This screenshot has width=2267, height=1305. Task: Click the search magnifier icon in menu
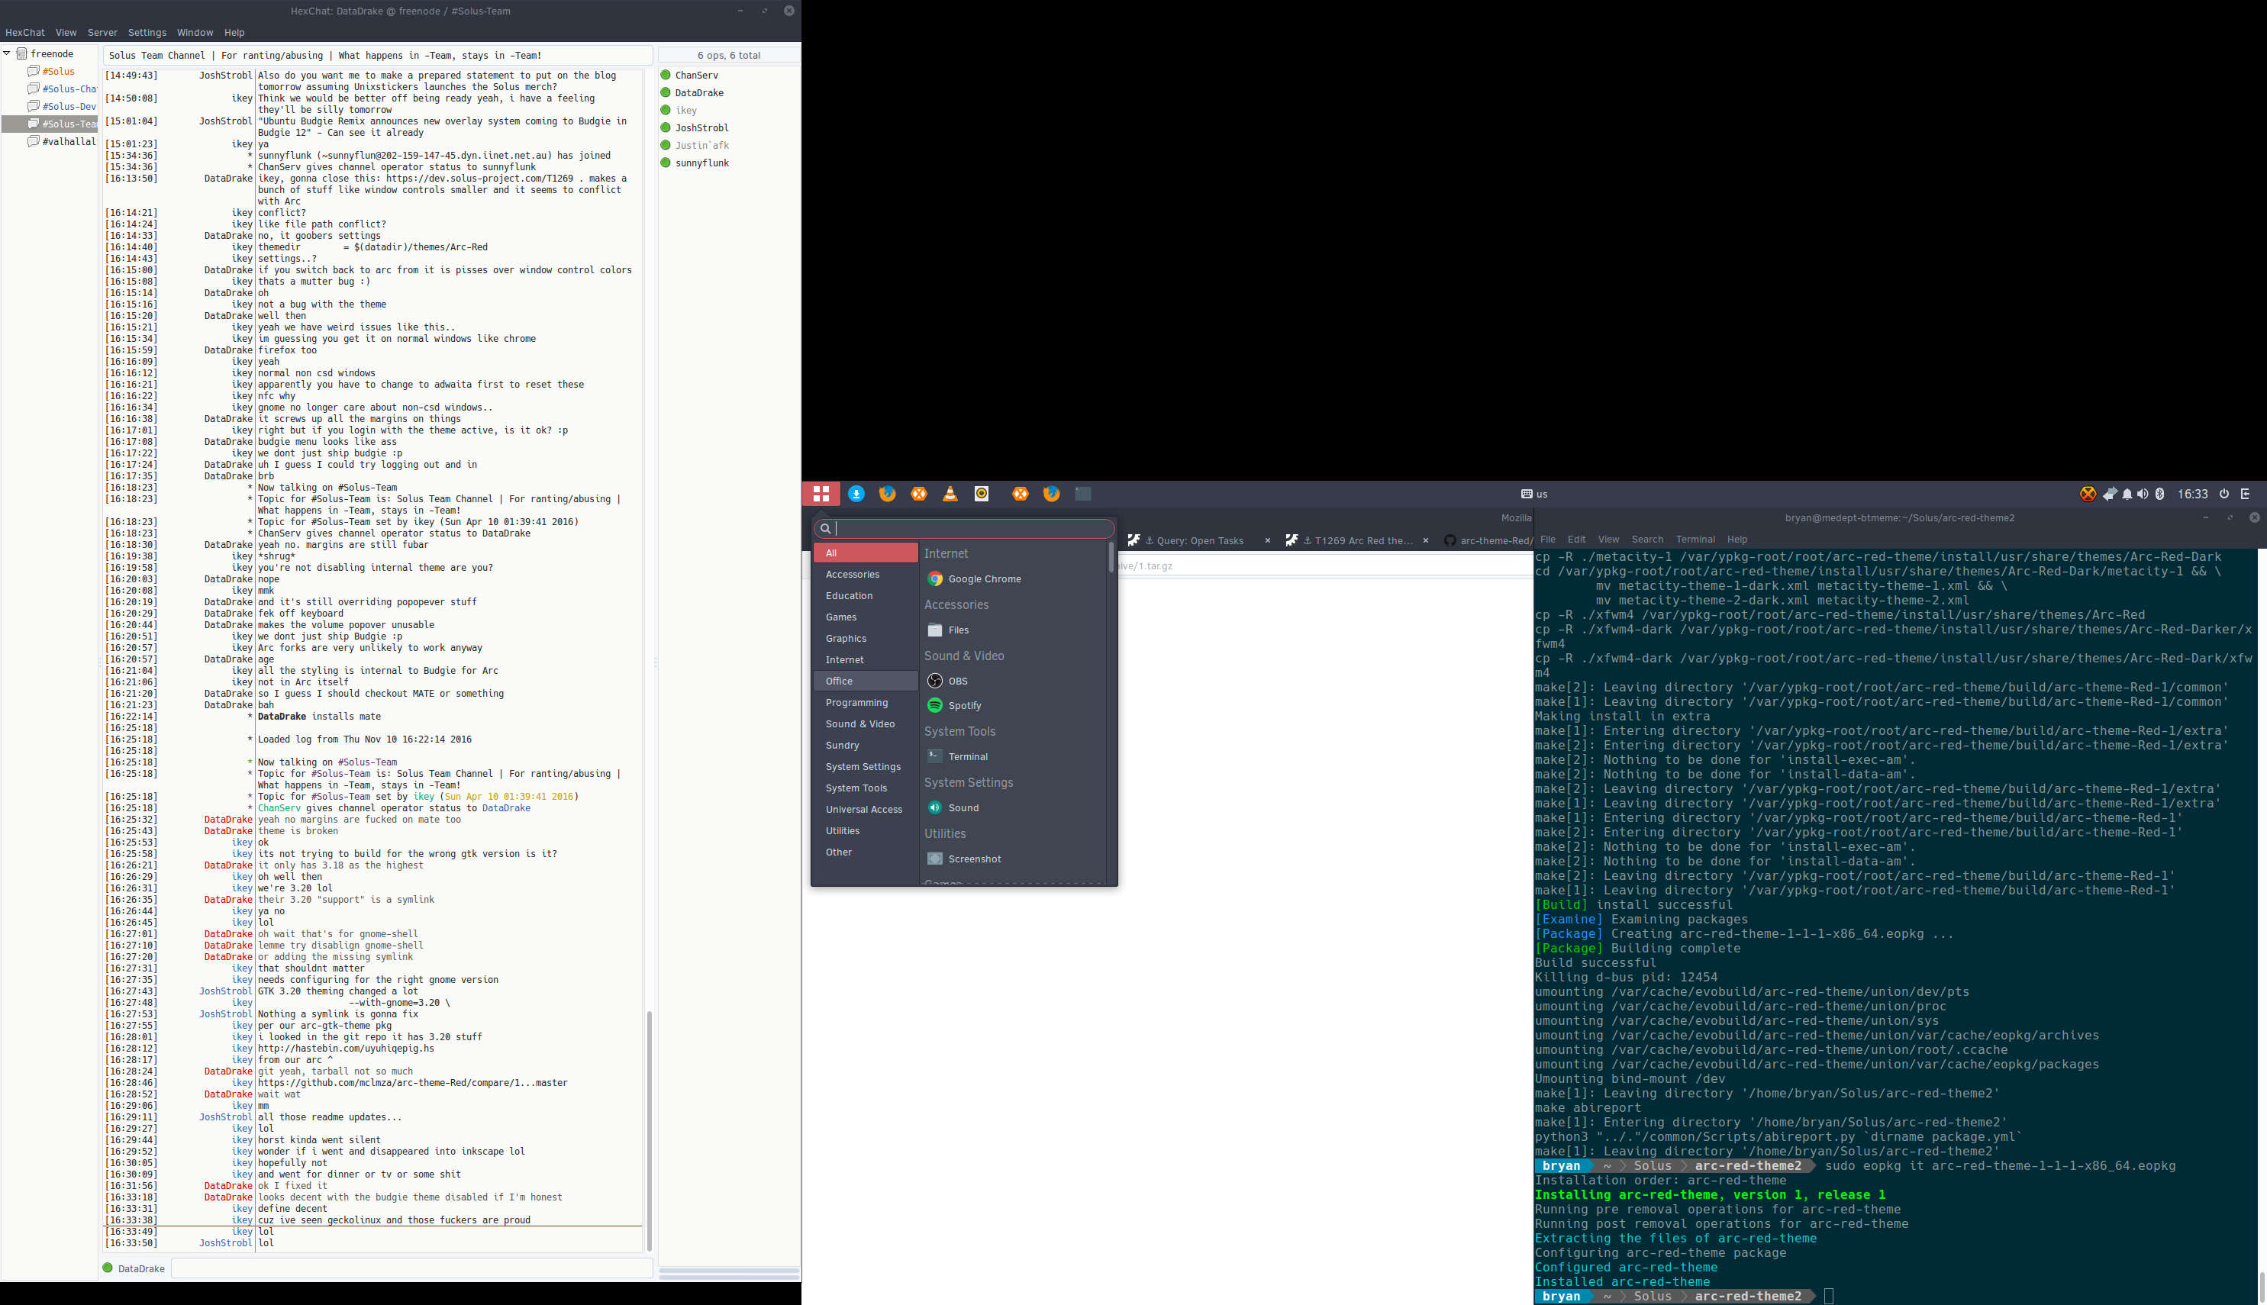pyautogui.click(x=826, y=529)
